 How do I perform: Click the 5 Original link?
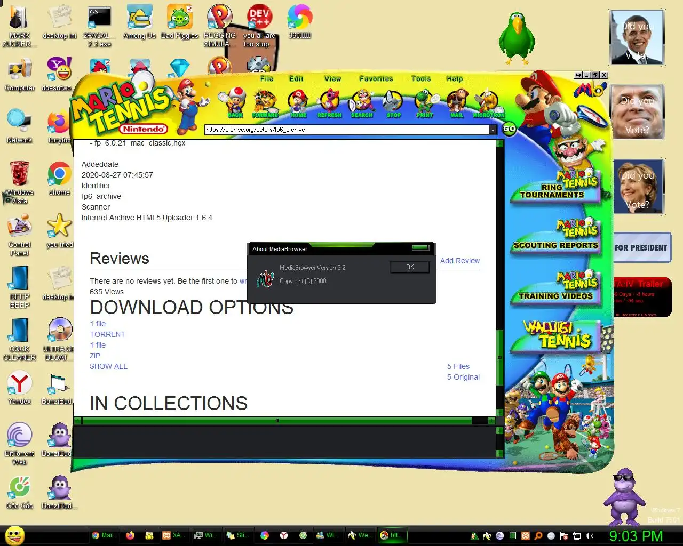click(463, 377)
